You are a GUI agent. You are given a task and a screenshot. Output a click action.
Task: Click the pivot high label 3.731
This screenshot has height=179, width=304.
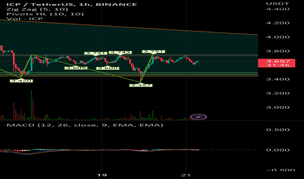pyautogui.click(x=96, y=53)
